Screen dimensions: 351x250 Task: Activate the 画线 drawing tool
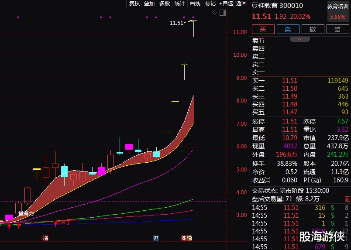pos(195,3)
